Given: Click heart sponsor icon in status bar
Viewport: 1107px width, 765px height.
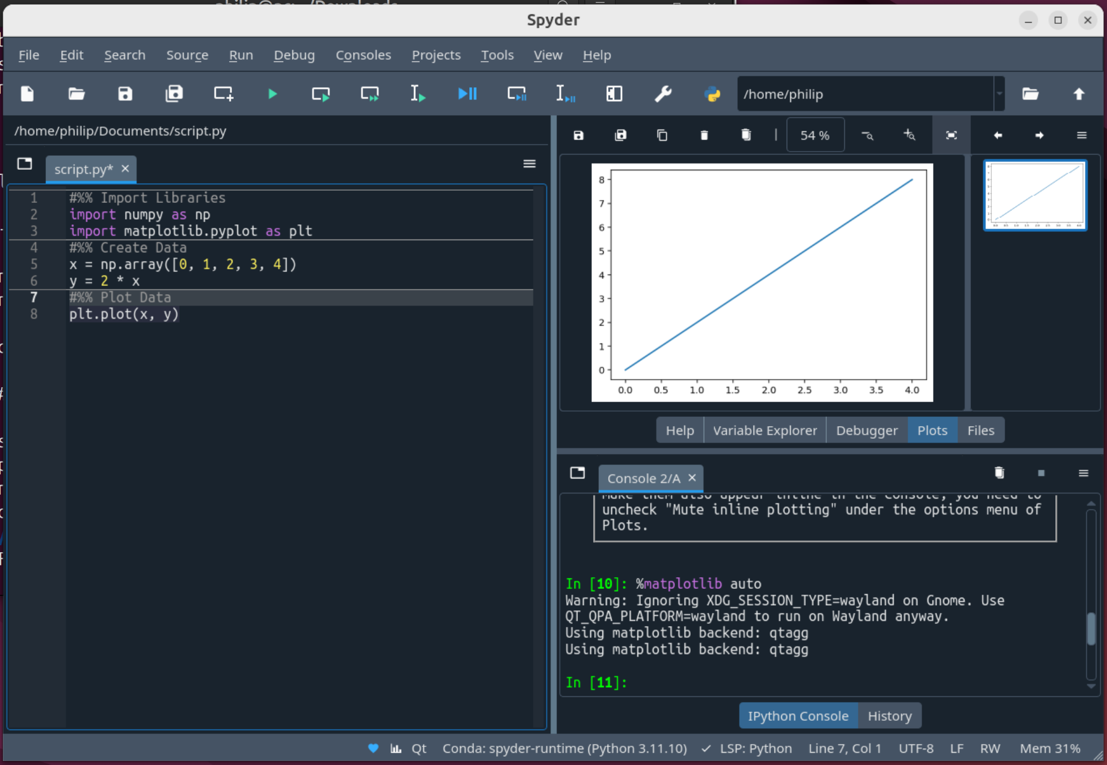Looking at the screenshot, I should point(373,749).
